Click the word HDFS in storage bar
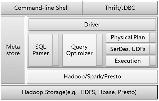 tap(88, 92)
